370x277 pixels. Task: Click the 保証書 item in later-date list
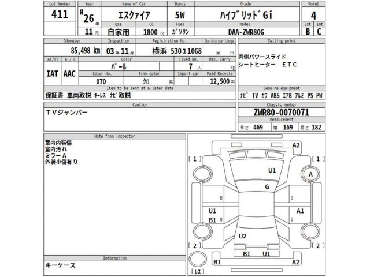(x=54, y=95)
